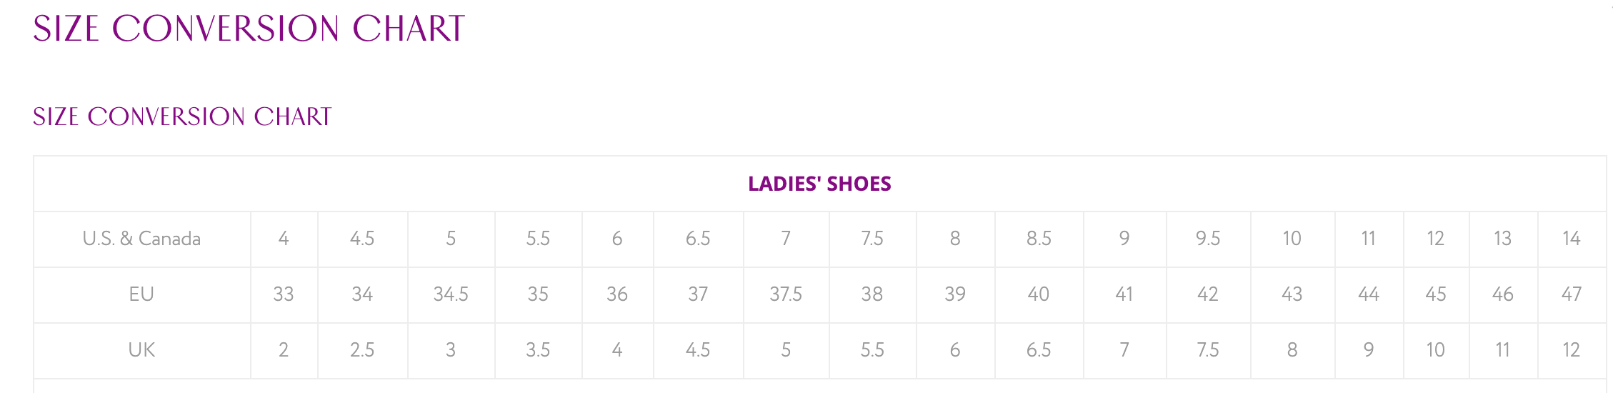Select the Ladies' Shoes table header
The width and height of the screenshot is (1613, 393).
pos(819,184)
